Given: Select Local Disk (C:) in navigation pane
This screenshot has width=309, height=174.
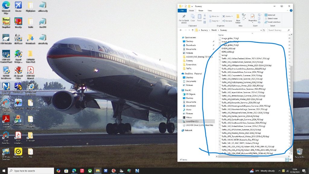Looking at the screenshot, I should 192,121.
